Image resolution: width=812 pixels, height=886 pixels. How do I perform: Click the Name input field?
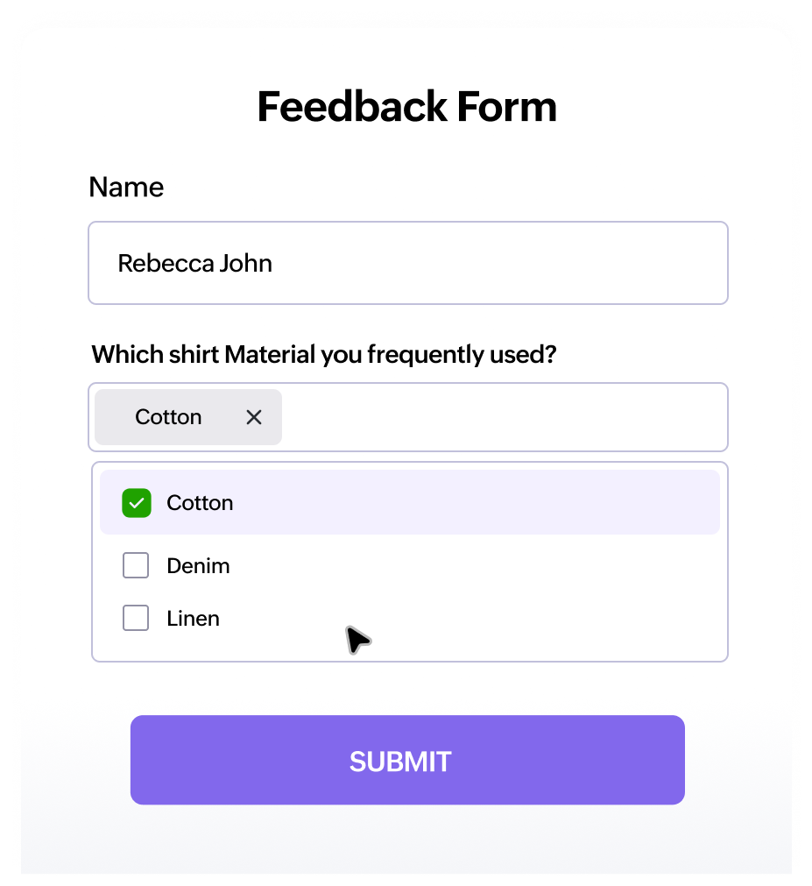click(x=407, y=263)
